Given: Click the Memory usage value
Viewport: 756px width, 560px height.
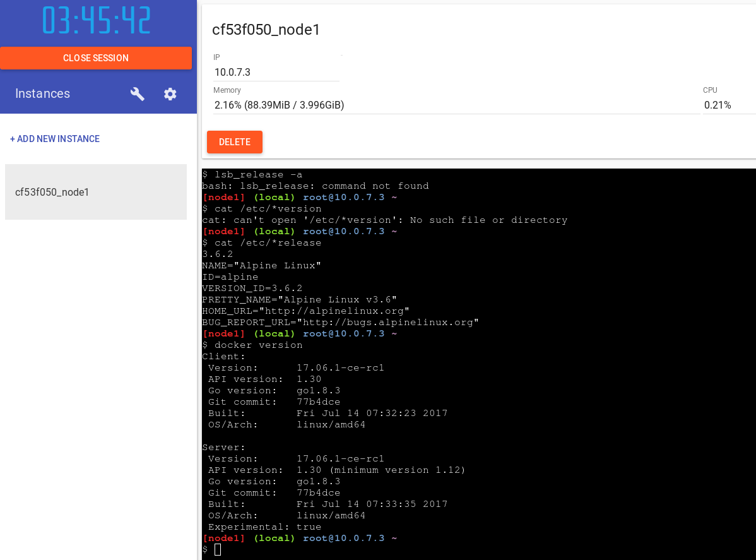Looking at the screenshot, I should coord(280,105).
